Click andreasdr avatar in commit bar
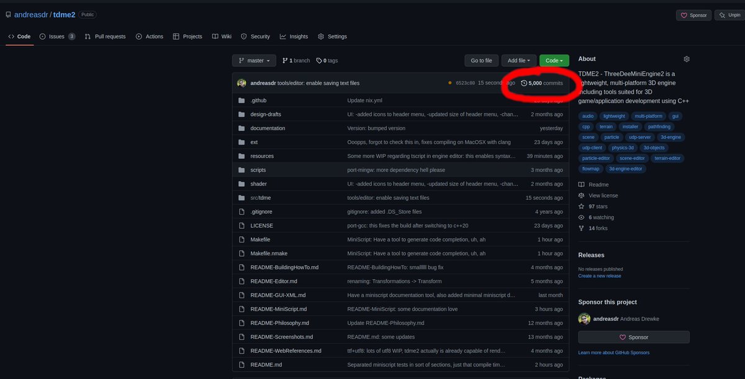This screenshot has width=745, height=379. pos(242,82)
